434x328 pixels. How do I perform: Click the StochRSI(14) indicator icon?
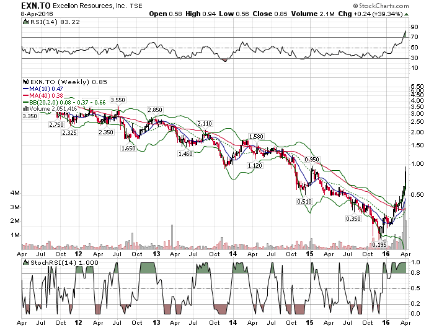pos(25,263)
